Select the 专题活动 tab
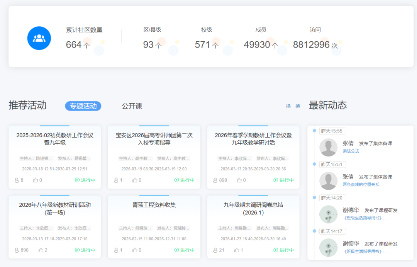The image size is (417, 267). click(83, 106)
